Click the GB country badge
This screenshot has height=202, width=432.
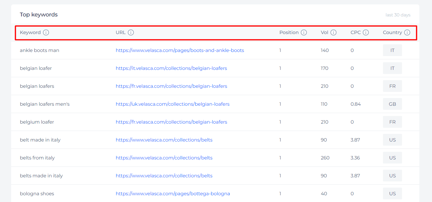(392, 104)
